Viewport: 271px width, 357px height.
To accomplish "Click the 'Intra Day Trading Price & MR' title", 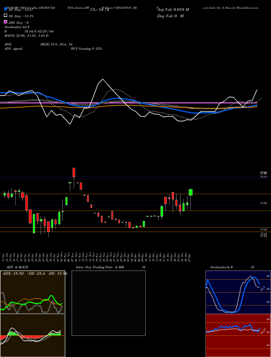I will pos(100,267).
